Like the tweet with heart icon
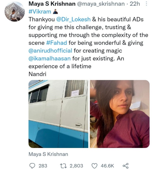154x170 pixels. [94, 166]
